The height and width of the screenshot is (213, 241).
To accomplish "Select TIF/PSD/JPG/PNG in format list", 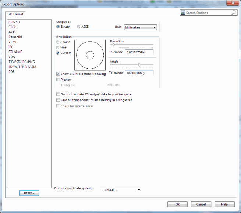I will (x=22, y=62).
